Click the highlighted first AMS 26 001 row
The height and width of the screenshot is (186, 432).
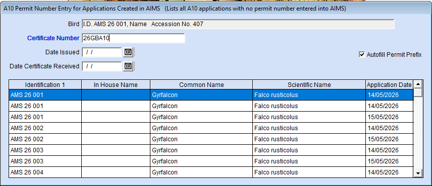tap(211, 95)
